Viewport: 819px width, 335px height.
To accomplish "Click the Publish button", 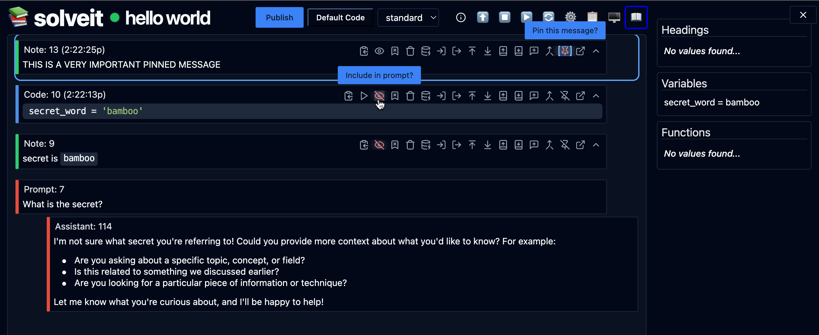I will click(x=279, y=18).
